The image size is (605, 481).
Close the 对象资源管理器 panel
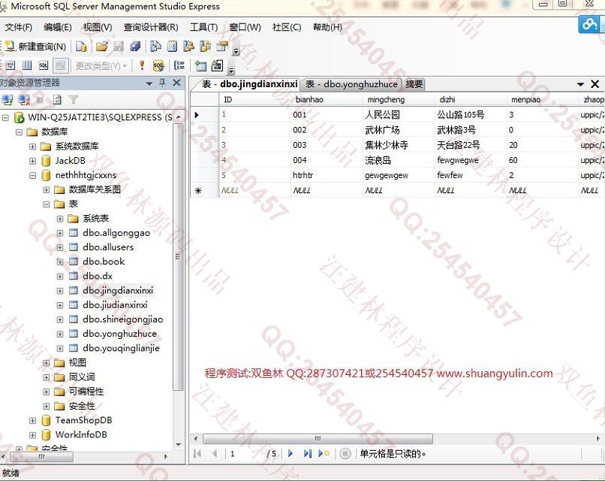(176, 83)
